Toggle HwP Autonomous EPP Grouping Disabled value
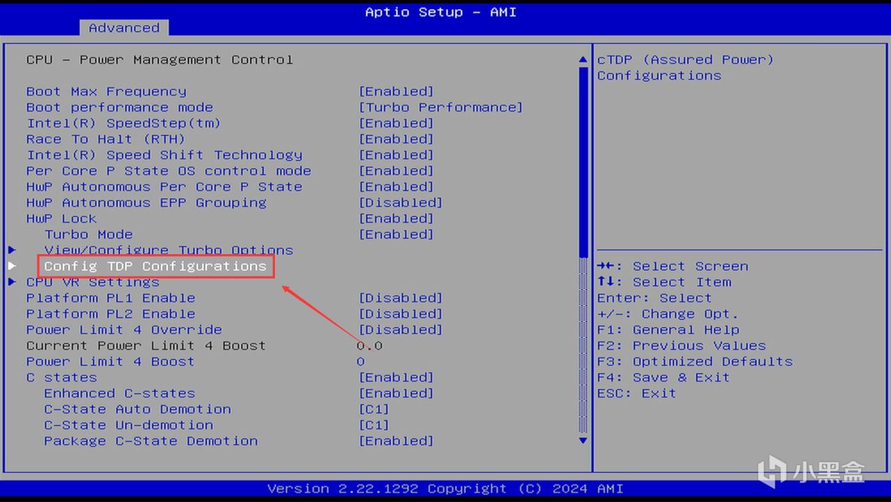This screenshot has height=502, width=891. [x=400, y=203]
